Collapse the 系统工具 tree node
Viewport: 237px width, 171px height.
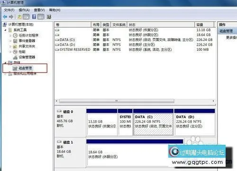coord(6,30)
